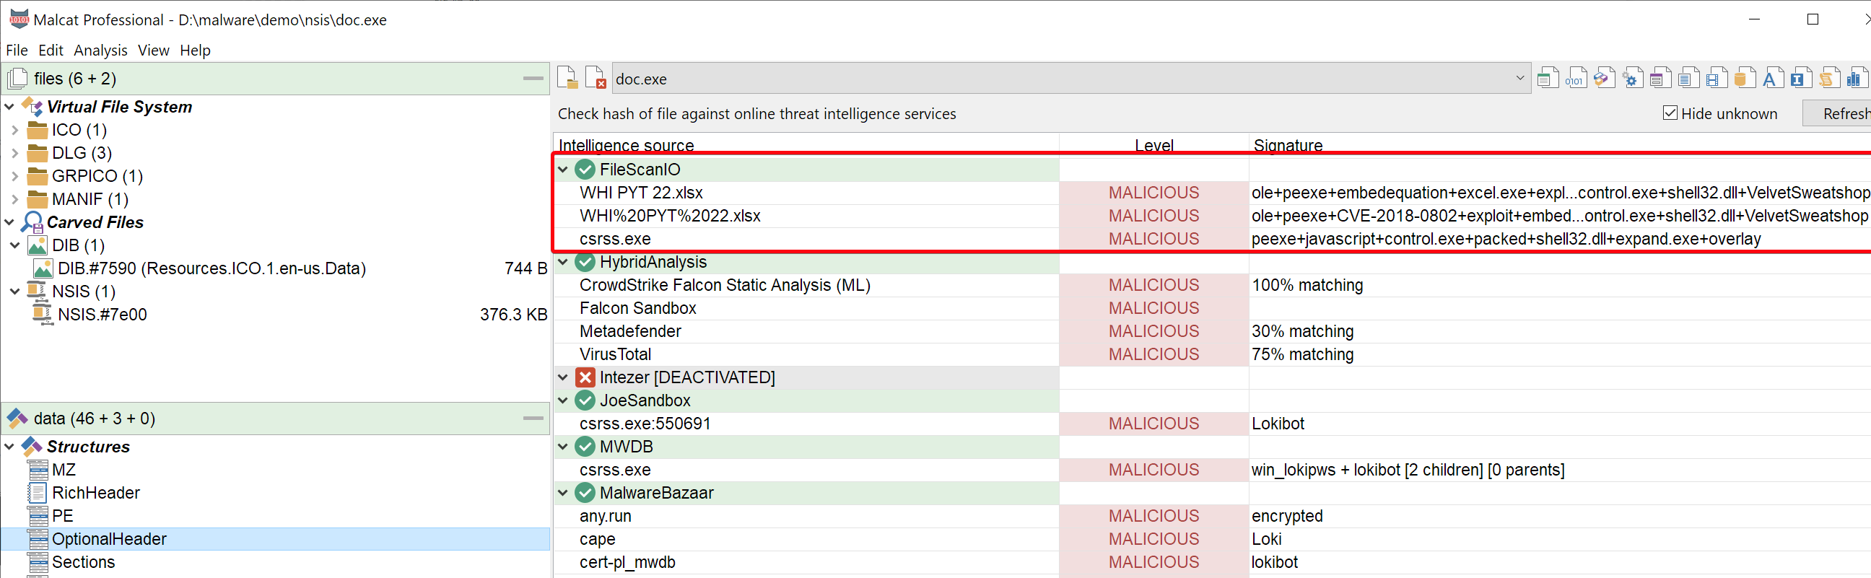1871x578 pixels.
Task: Open the structure view colored blocks icon
Action: point(1604,79)
